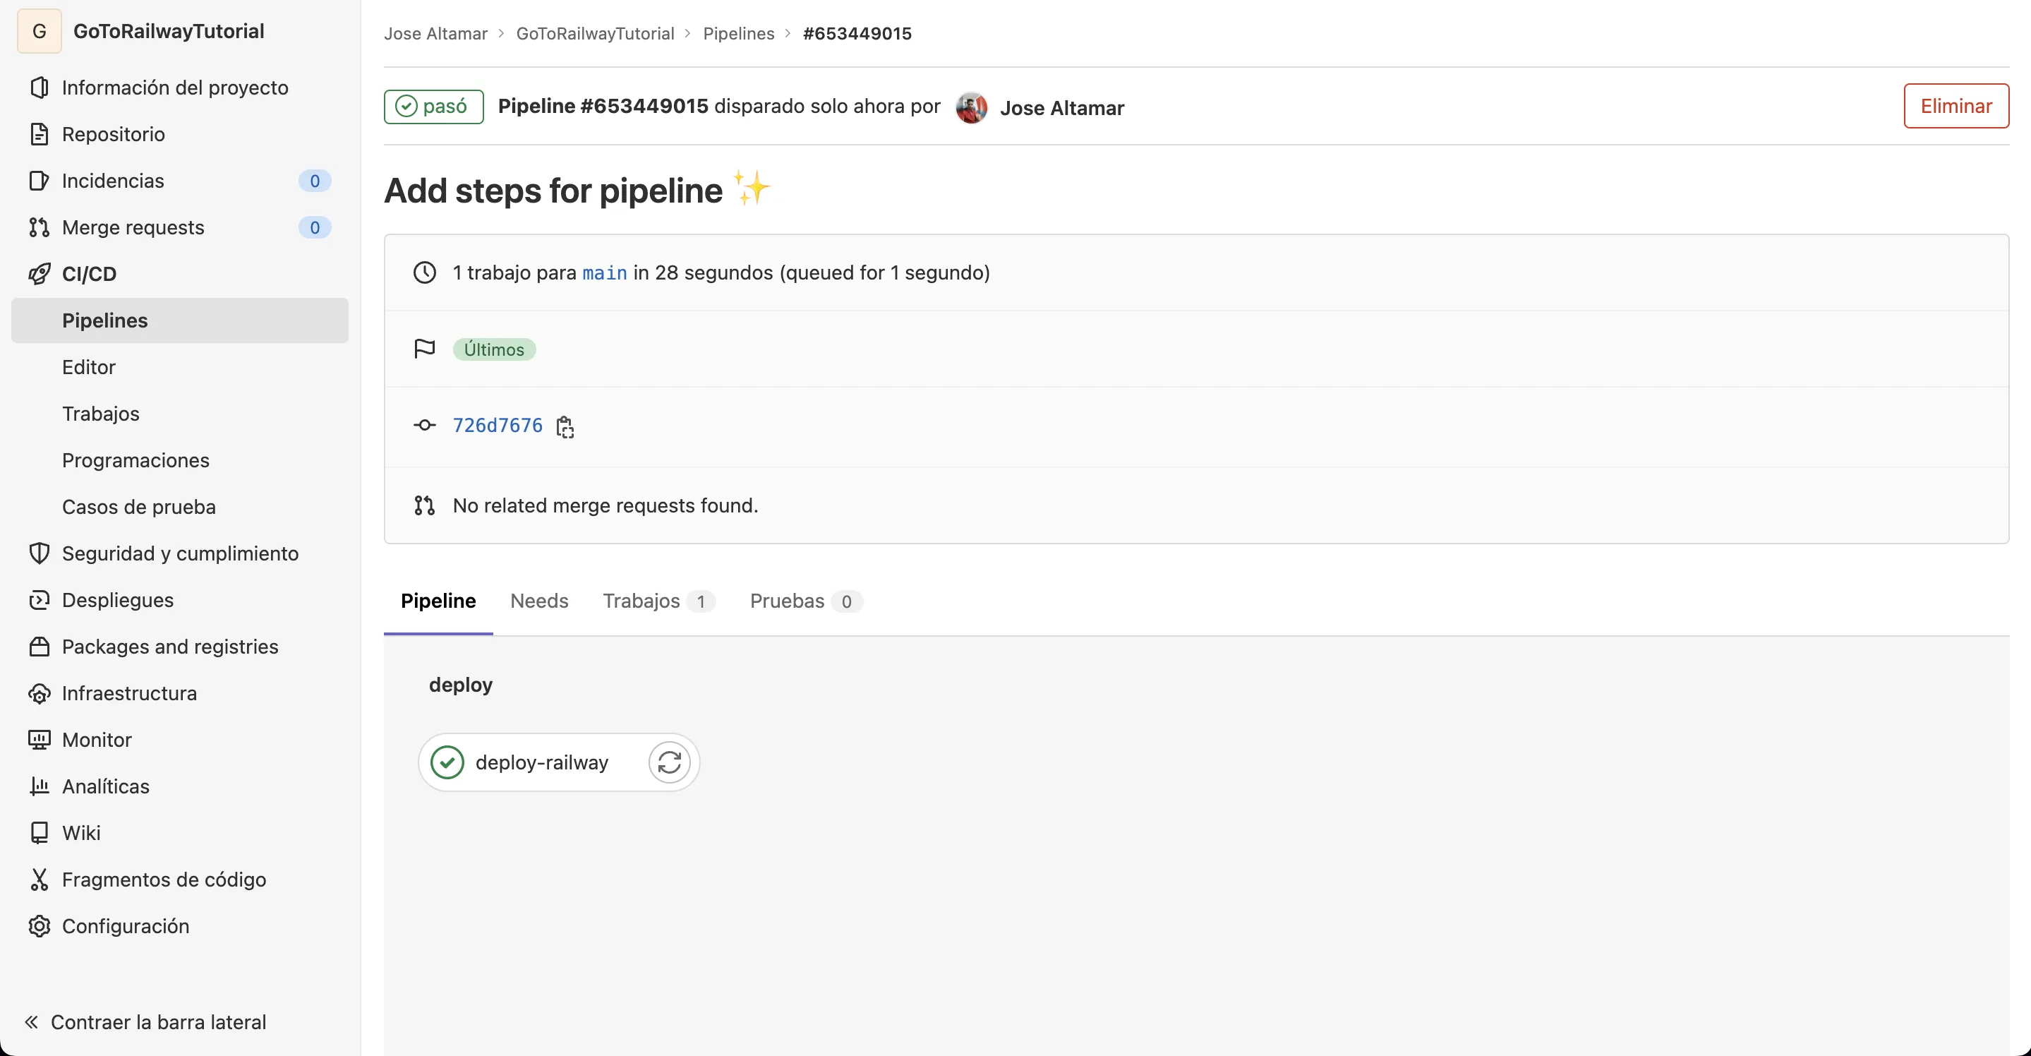The image size is (2031, 1056).
Task: Copy commit SHA with clipboard icon
Action: pos(565,426)
